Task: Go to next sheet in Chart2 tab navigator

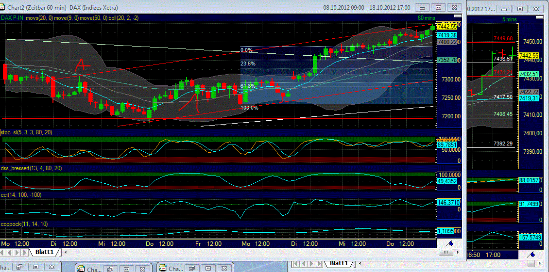Action: pos(17,252)
